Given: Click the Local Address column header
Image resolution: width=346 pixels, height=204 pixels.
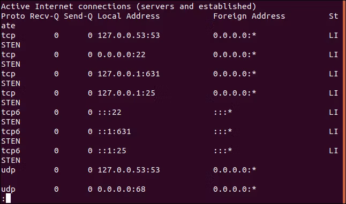Looking at the screenshot, I should (129, 16).
